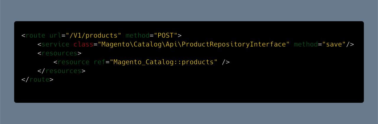This screenshot has height=124, width=378.
Task: Click "method" attribute on the service line
Action: point(306,44)
